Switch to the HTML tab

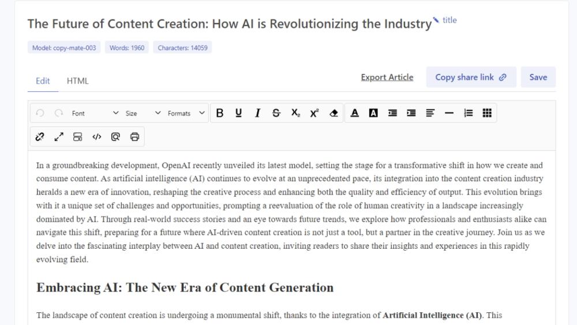click(x=78, y=81)
